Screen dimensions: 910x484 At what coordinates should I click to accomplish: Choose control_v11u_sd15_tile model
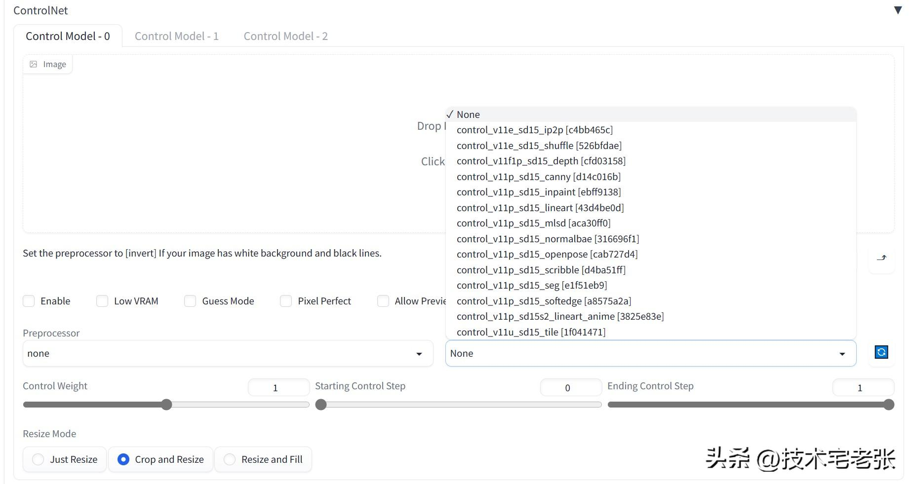tap(650, 332)
